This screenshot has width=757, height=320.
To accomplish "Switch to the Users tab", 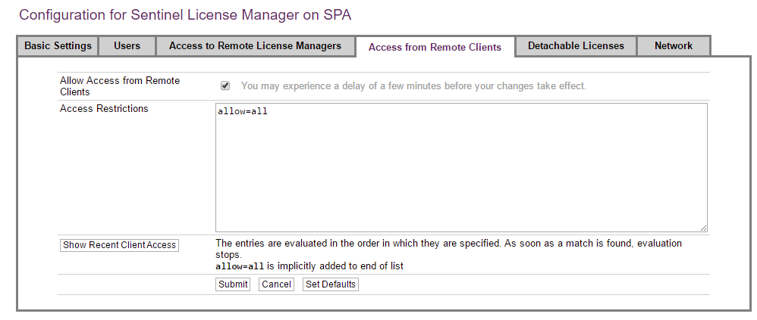I will tap(127, 46).
